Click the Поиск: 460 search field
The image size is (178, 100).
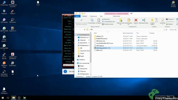click(174, 30)
